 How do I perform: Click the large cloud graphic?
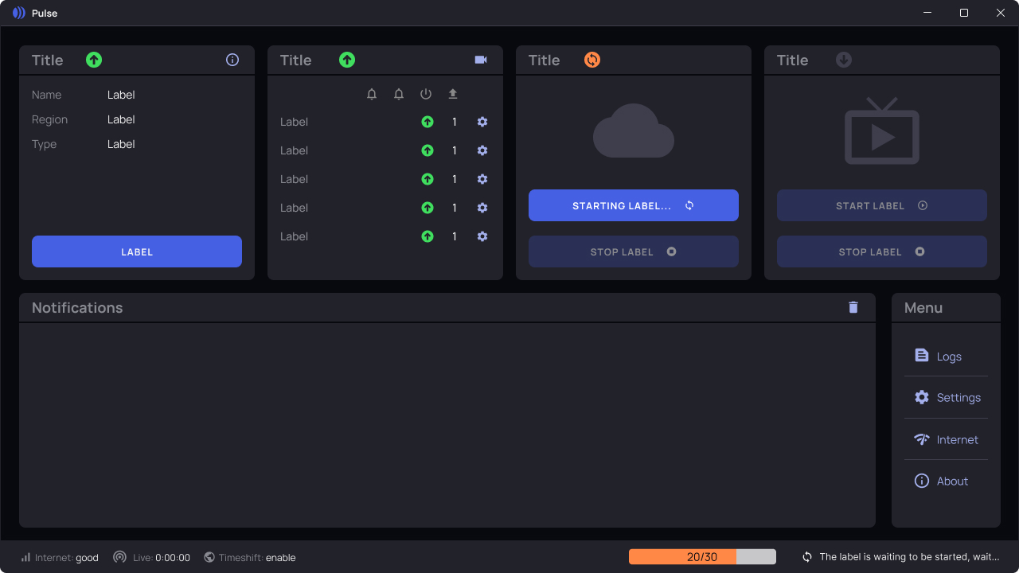coord(634,131)
